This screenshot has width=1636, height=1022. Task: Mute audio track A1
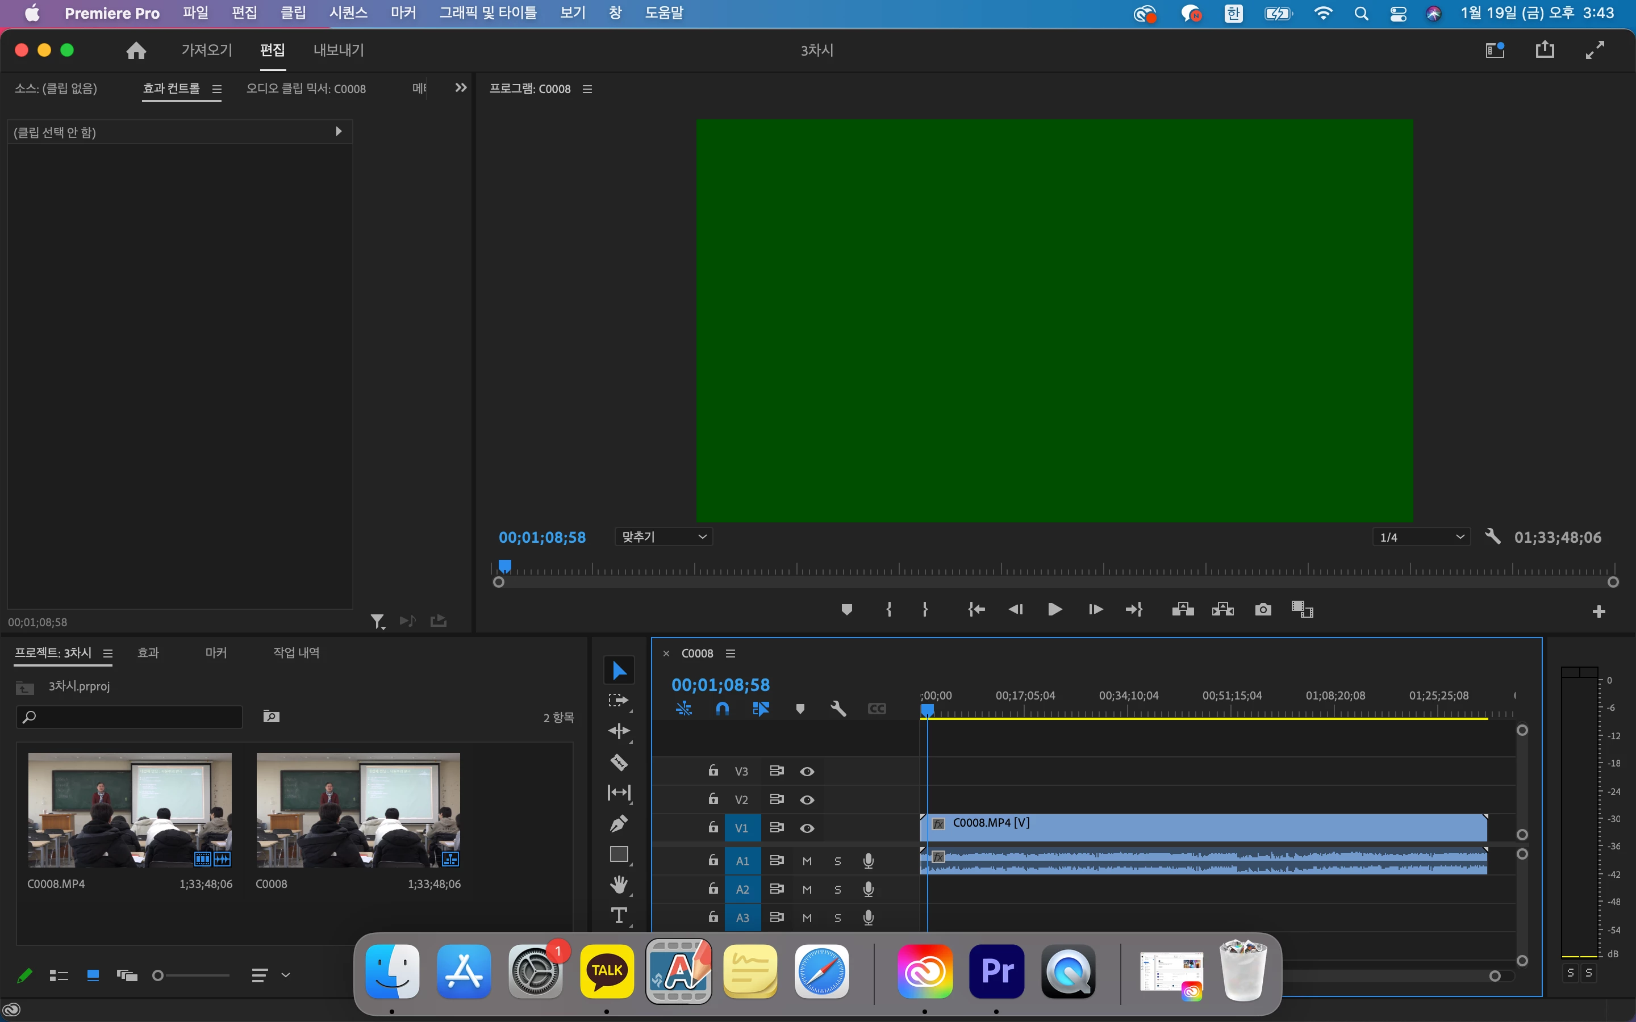(807, 861)
